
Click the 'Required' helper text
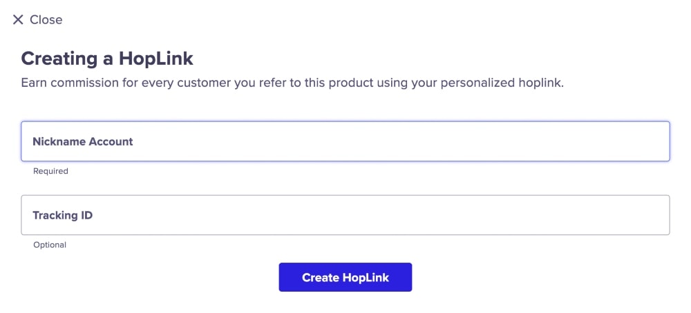[x=50, y=171]
